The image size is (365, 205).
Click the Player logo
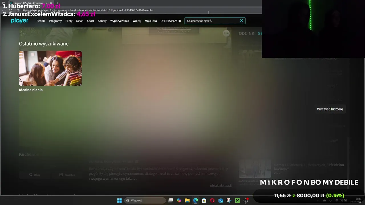pos(19,20)
